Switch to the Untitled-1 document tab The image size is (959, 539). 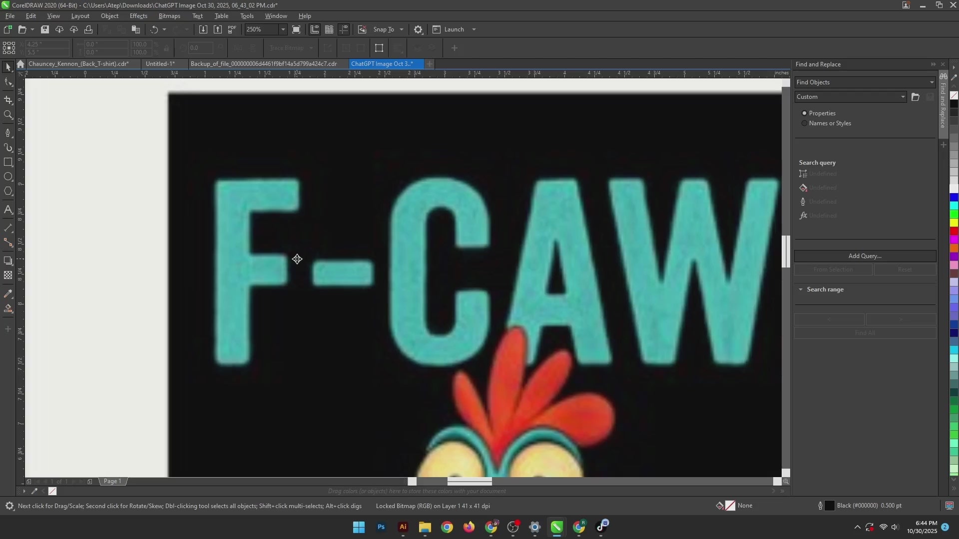click(x=160, y=64)
